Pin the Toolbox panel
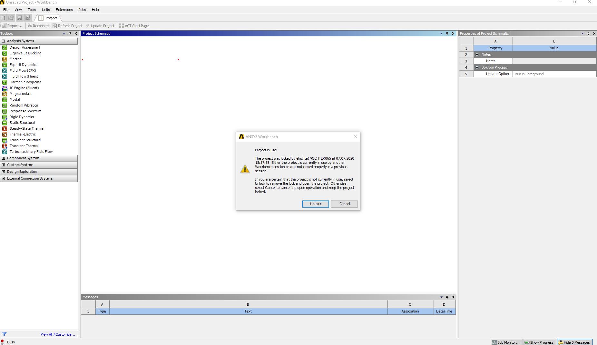This screenshot has width=597, height=345. click(x=70, y=33)
